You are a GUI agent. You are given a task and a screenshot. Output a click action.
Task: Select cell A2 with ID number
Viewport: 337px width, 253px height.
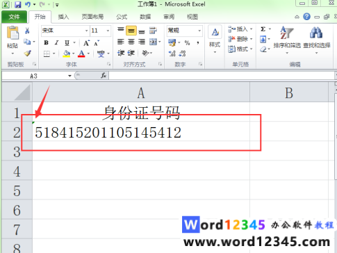(x=141, y=131)
